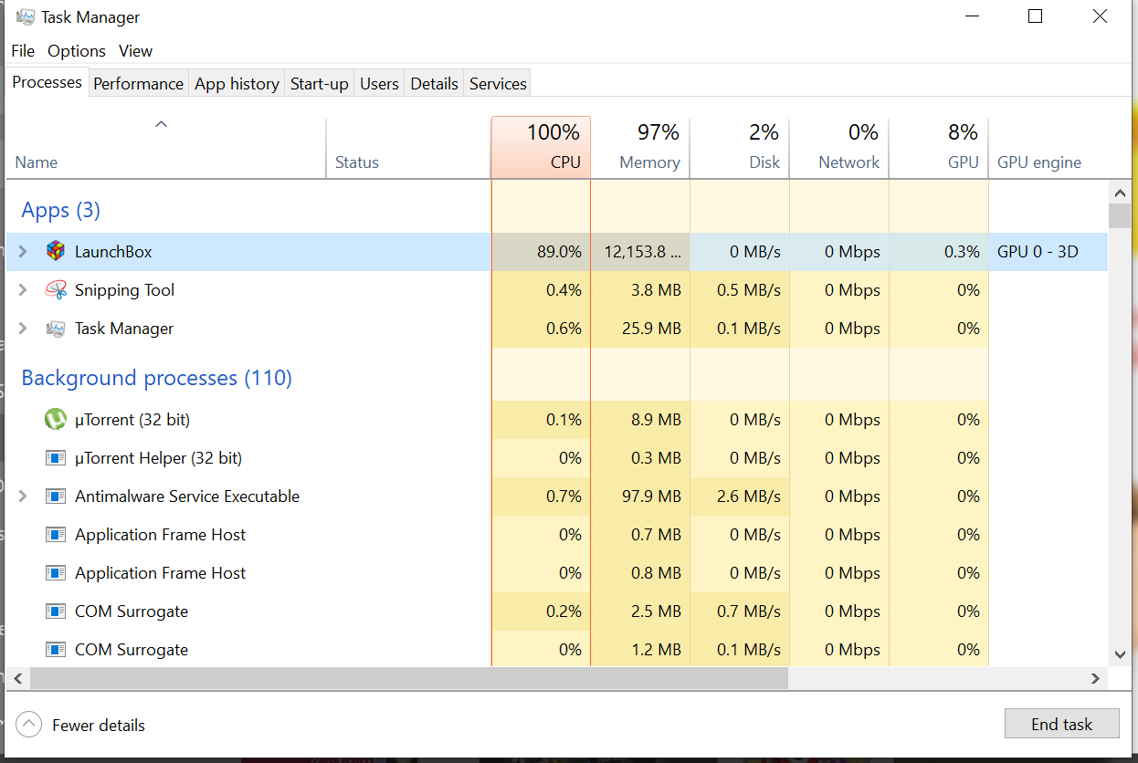The image size is (1138, 763).
Task: Click the first Application Frame Host icon
Action: (56, 535)
